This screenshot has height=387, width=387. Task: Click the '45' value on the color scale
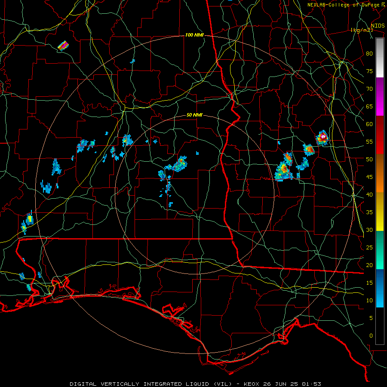(x=369, y=177)
